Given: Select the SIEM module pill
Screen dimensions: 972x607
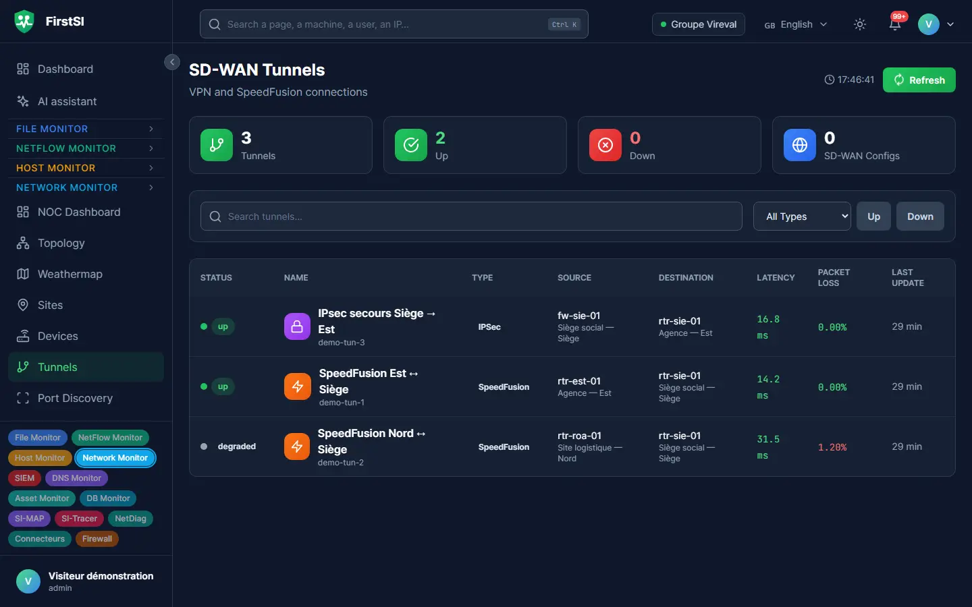Looking at the screenshot, I should [x=24, y=478].
